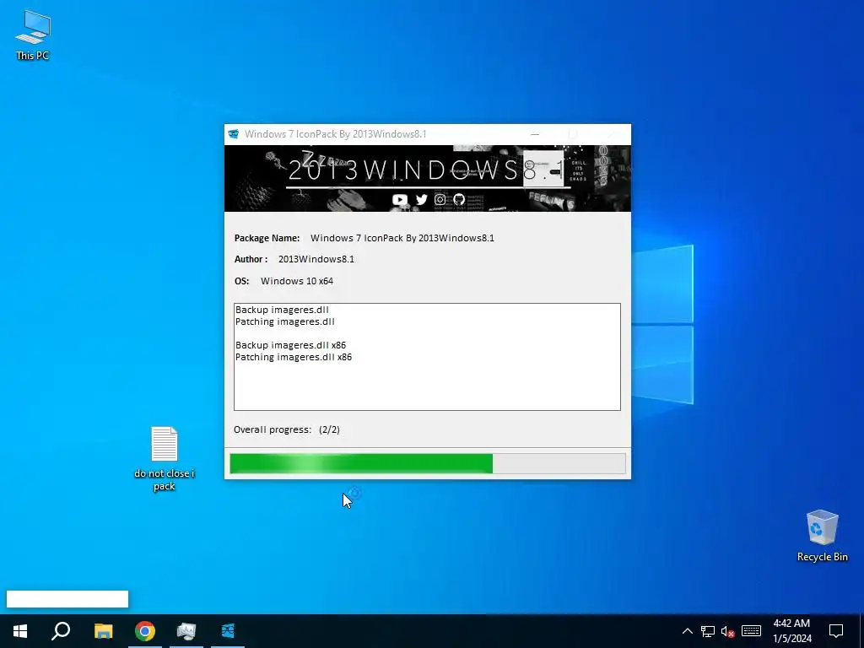This screenshot has height=648, width=864.
Task: Select the Recycle Bin desktop icon
Action: (822, 536)
